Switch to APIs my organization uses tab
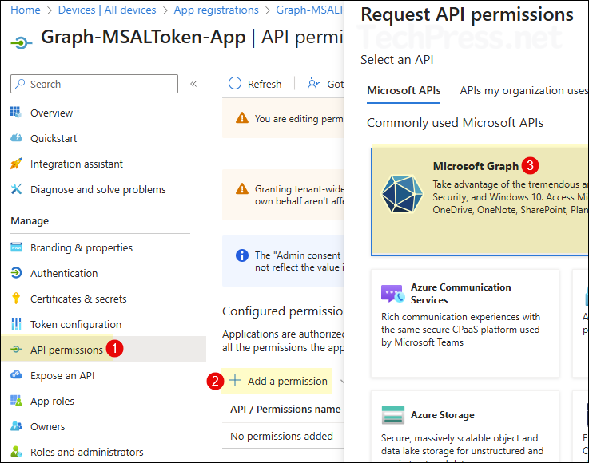 pyautogui.click(x=523, y=91)
